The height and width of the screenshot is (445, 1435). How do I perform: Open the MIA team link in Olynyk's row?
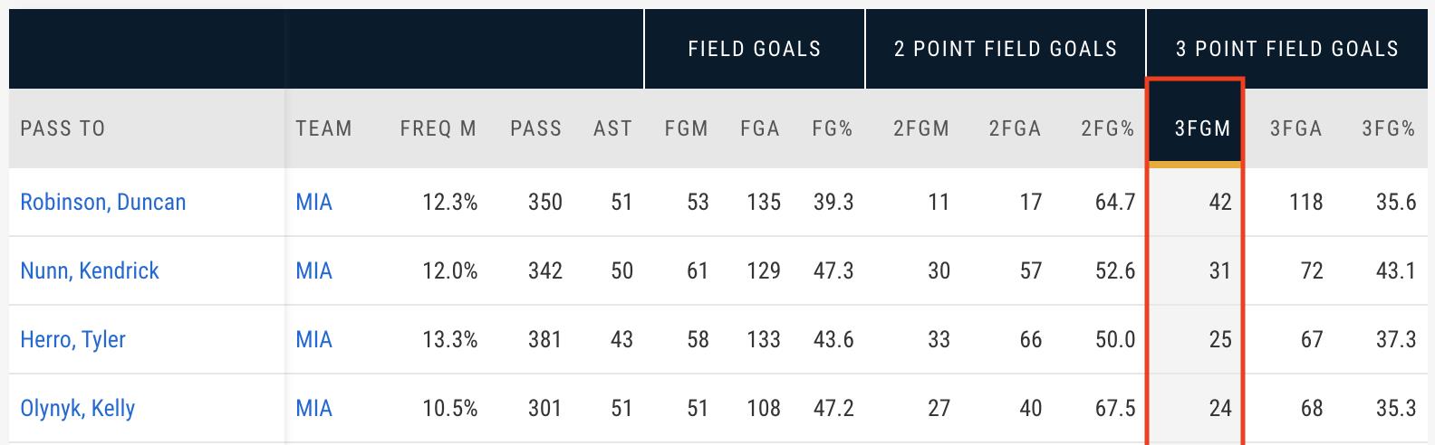tap(313, 408)
